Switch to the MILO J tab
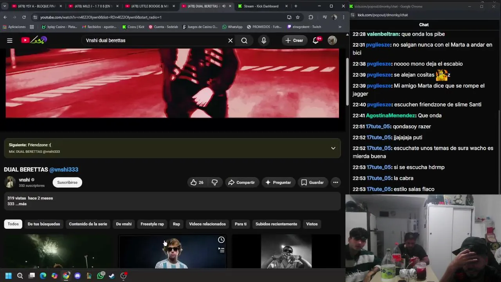Screen dimensions: 501x282 coord(93,6)
